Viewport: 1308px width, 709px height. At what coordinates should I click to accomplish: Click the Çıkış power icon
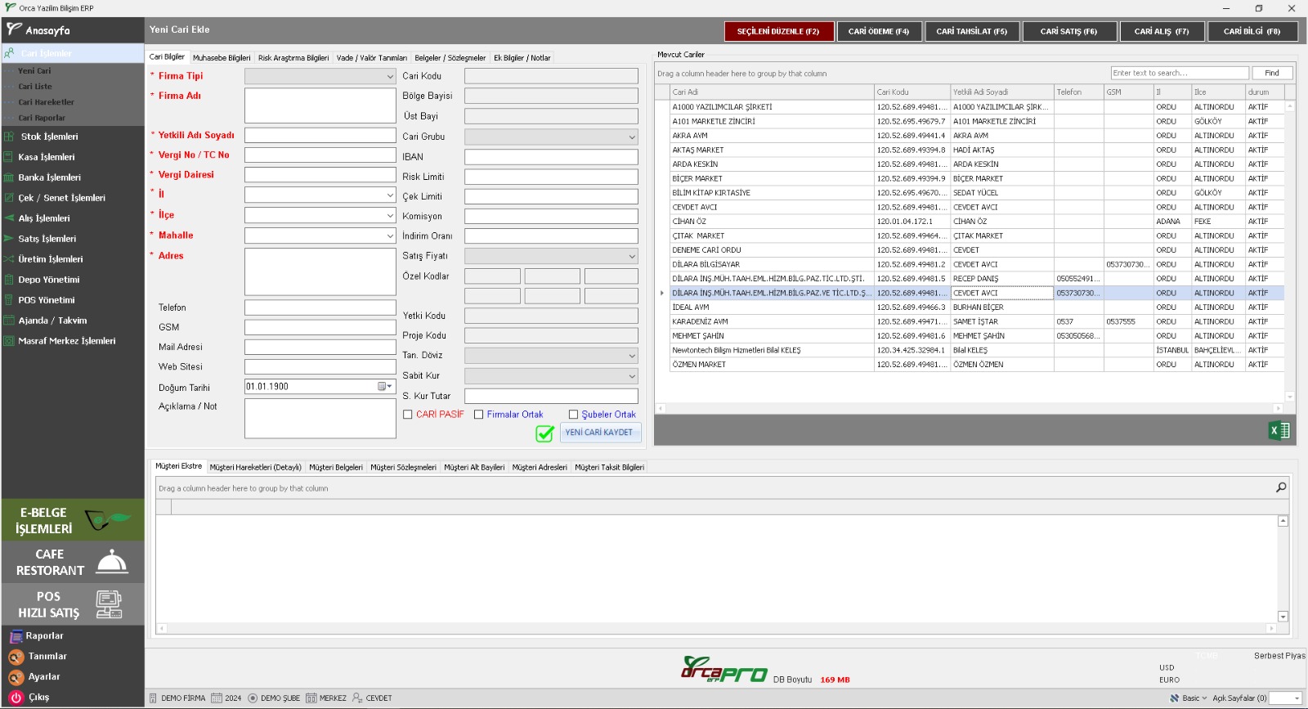point(16,698)
